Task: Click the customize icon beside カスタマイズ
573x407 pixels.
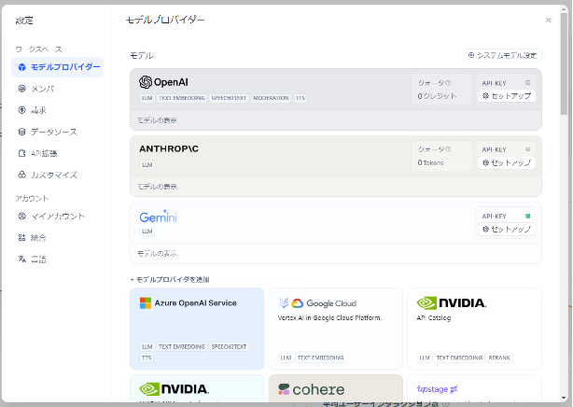Action: (x=21, y=175)
